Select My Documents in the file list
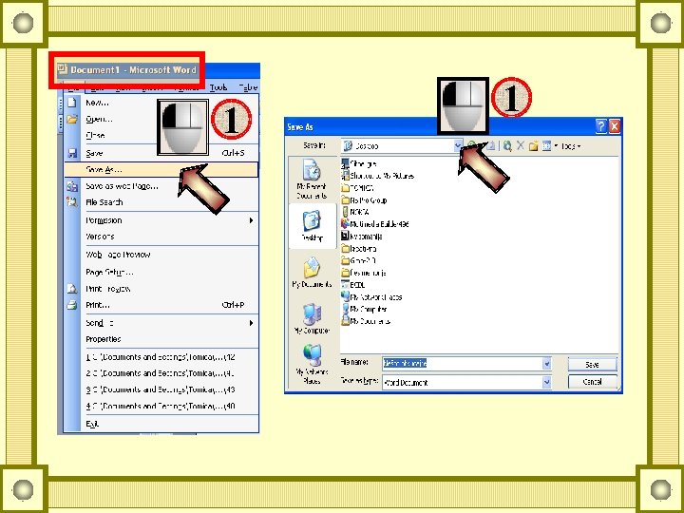The image size is (684, 513). (x=366, y=321)
